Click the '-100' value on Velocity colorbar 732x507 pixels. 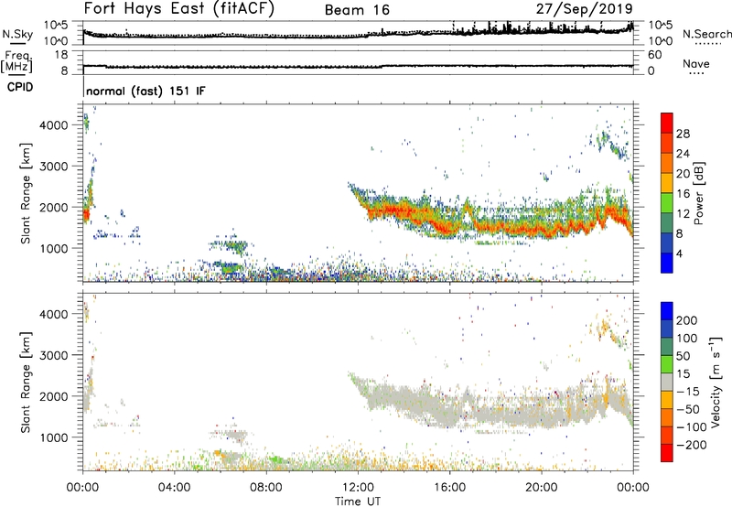click(692, 427)
